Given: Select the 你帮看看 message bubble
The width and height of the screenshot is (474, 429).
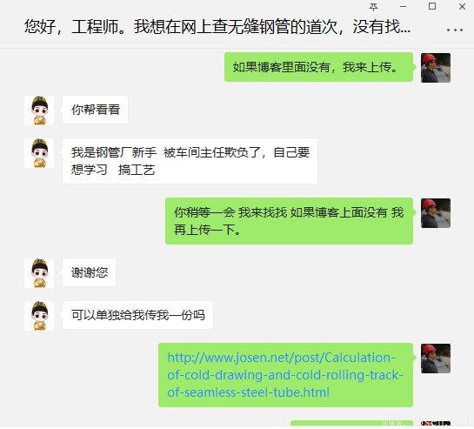Looking at the screenshot, I should [95, 110].
